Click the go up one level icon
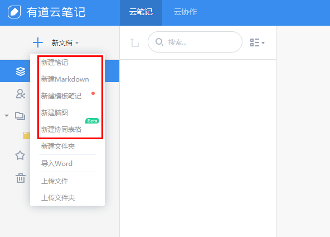Viewport: 330px width, 237px height. [134, 42]
